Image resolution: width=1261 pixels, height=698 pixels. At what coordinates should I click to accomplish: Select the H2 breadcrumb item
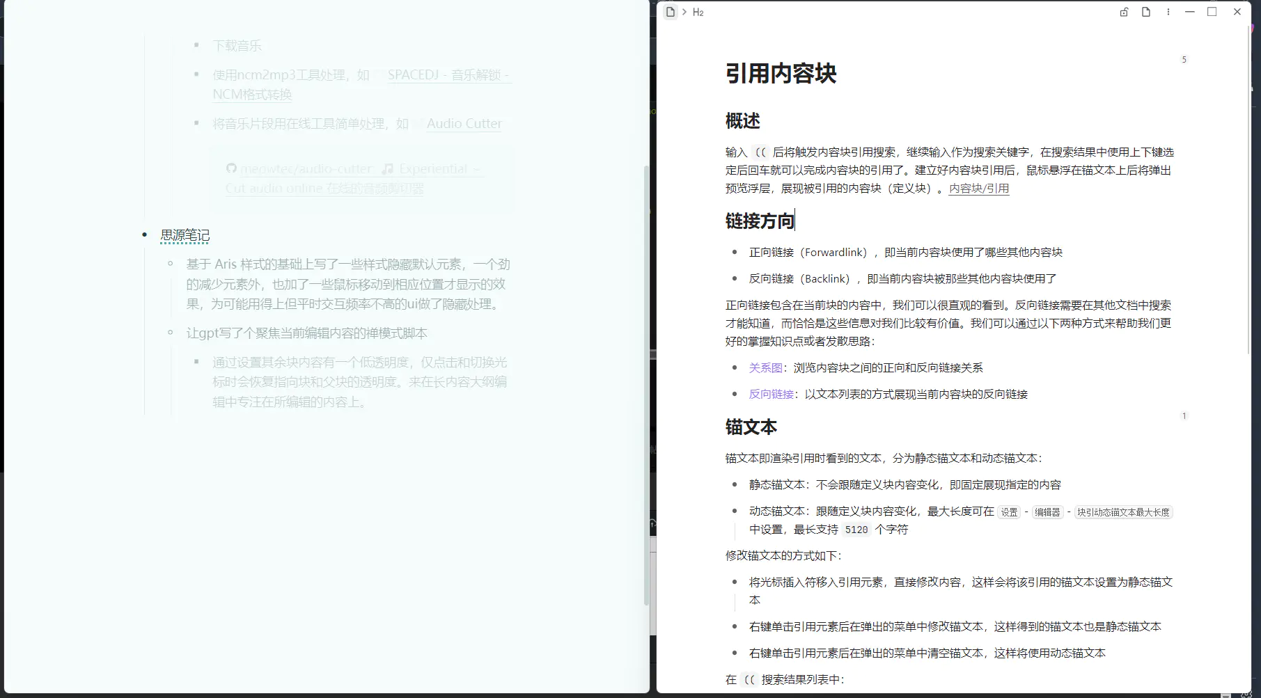(698, 13)
